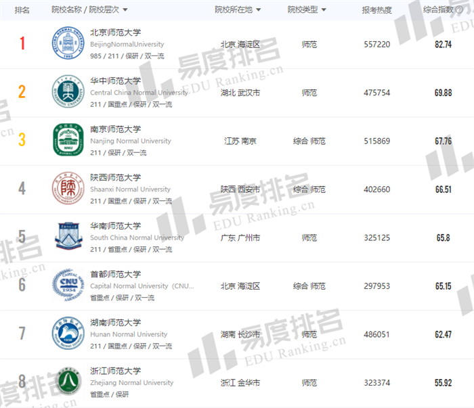Click location 浙江 金华市
474x408 pixels.
240,383
